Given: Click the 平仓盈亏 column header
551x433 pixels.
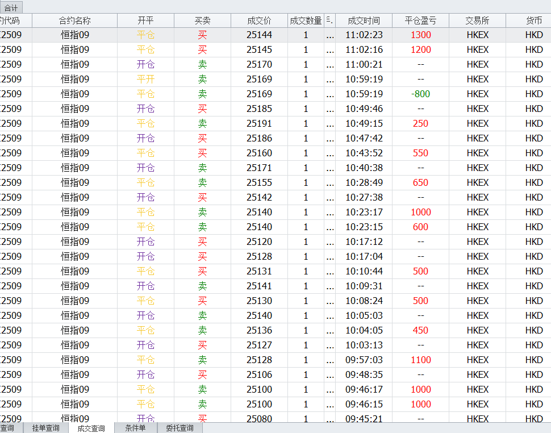Looking at the screenshot, I should (x=420, y=20).
